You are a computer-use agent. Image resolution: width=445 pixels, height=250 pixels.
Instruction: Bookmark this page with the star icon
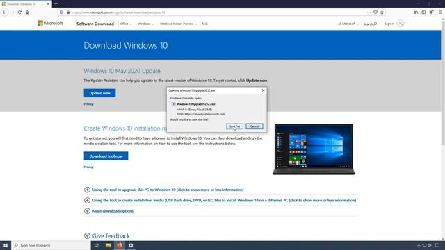click(382, 12)
